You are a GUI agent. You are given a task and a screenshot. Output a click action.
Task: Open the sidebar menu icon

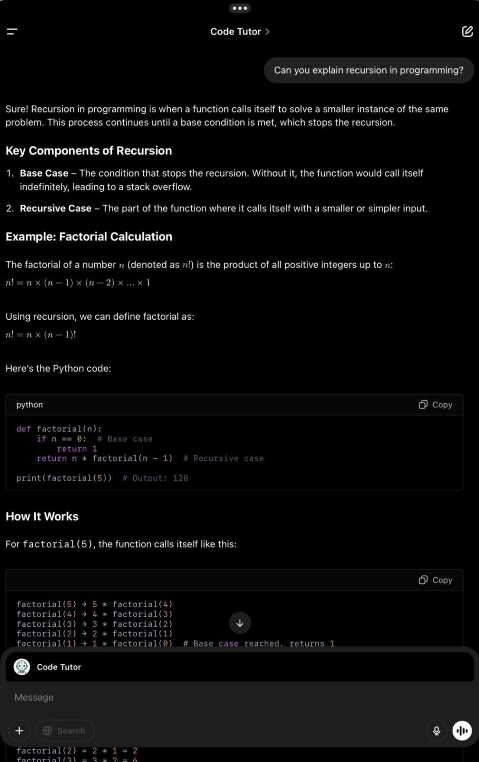click(x=12, y=31)
